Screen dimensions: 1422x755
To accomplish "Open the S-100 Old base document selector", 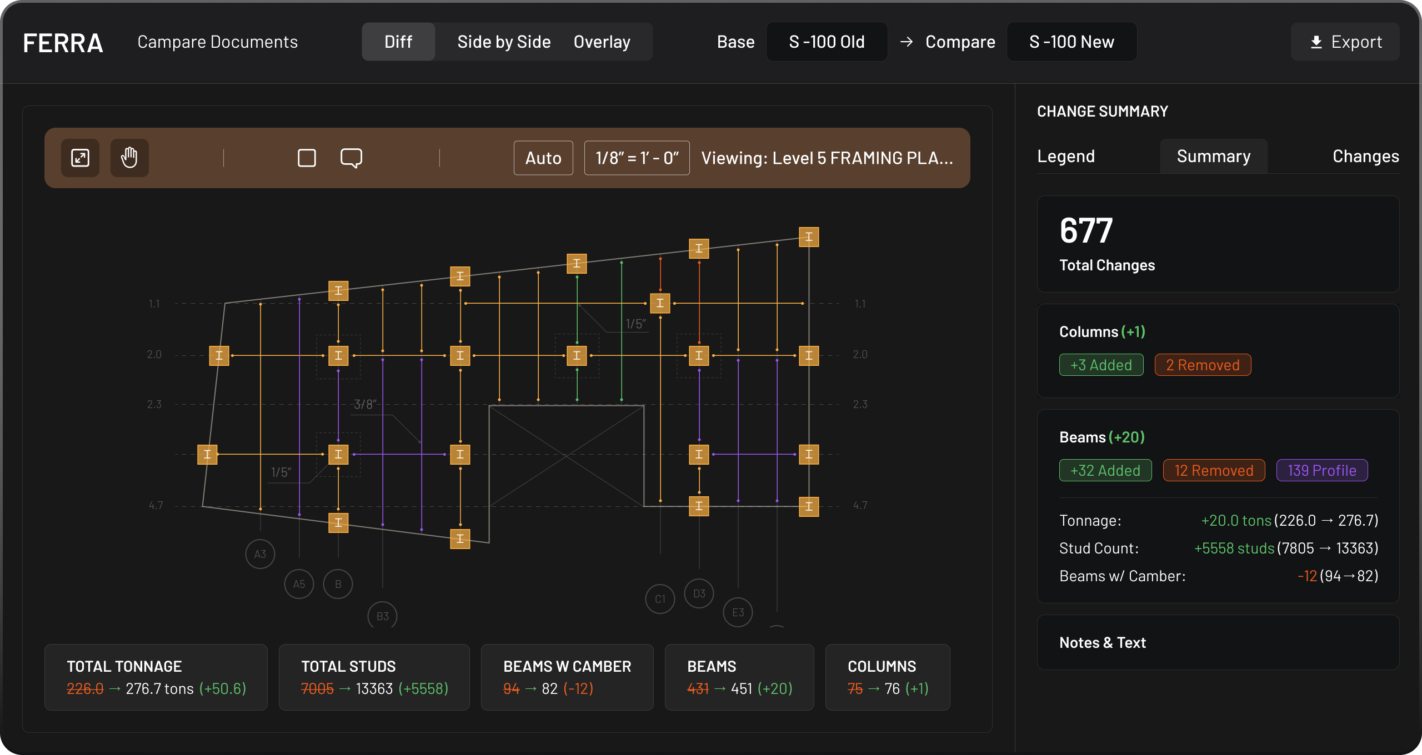I will [x=827, y=42].
